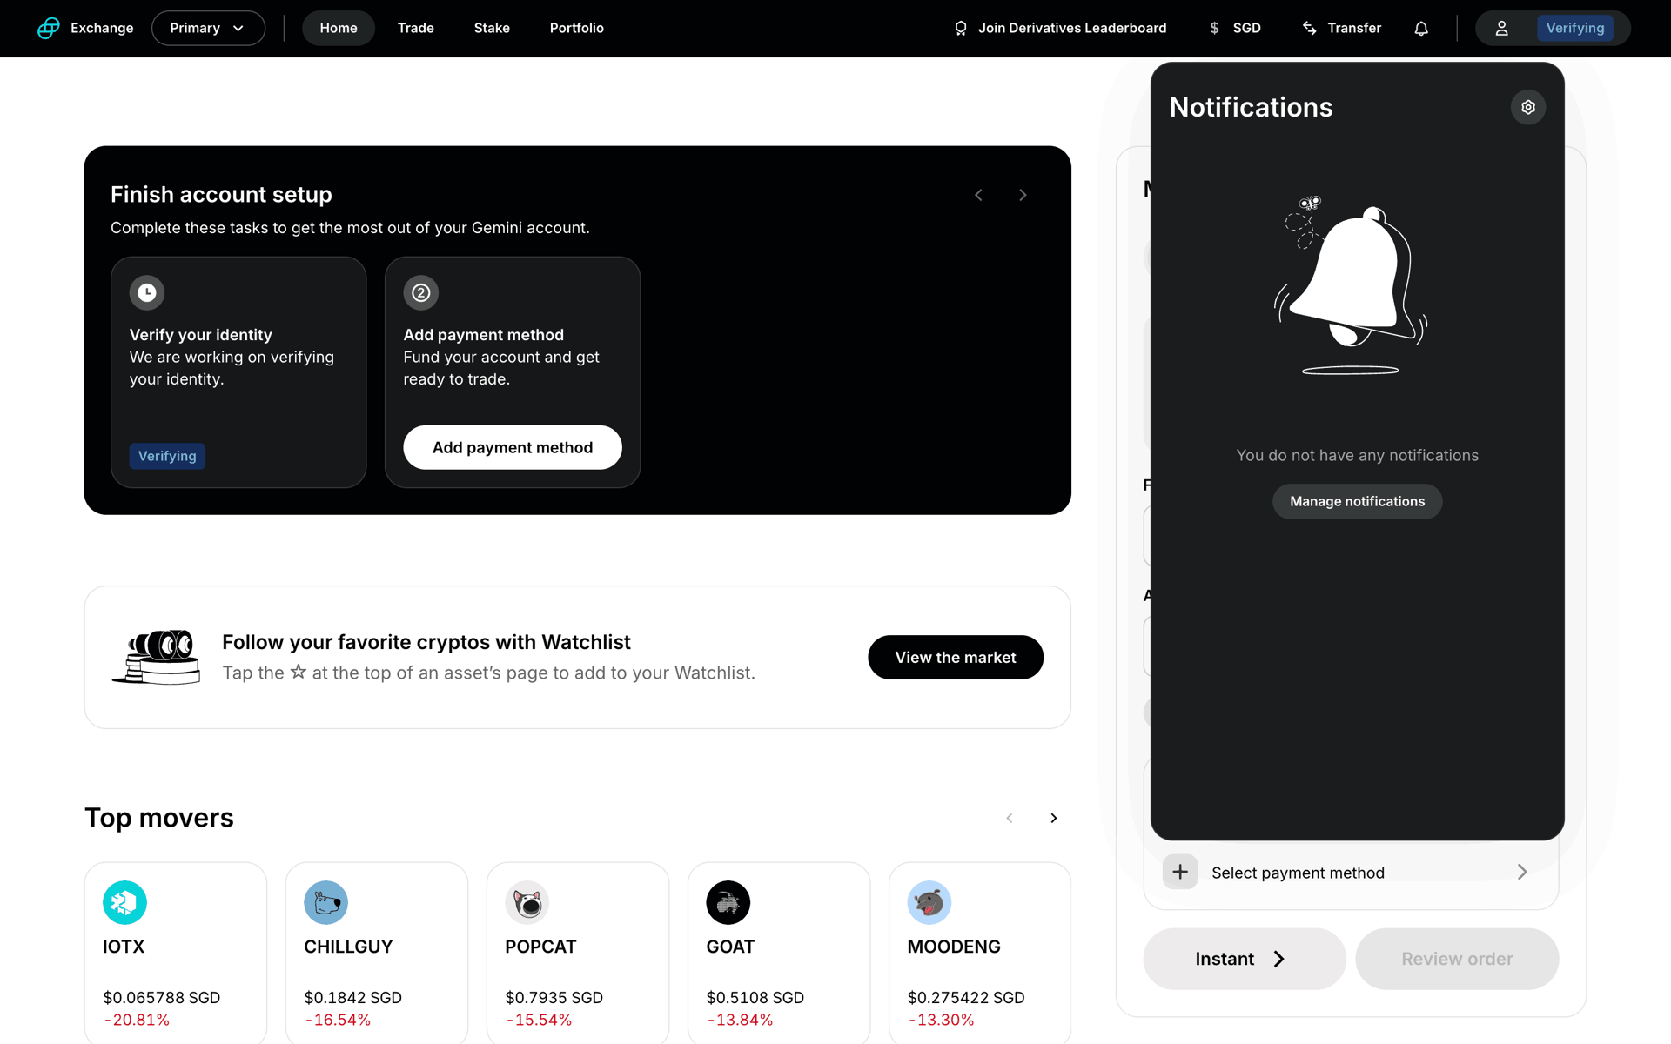Click 'Follow your favorite cryptos with Watchlist' heading
Image resolution: width=1671 pixels, height=1044 pixels.
point(426,642)
